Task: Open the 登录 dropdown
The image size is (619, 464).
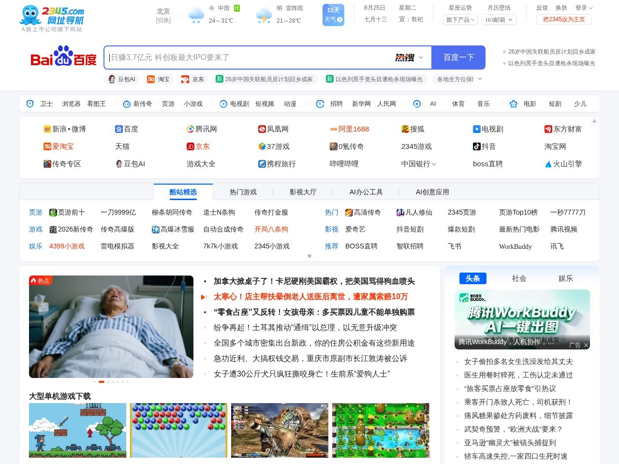Action: point(584,8)
